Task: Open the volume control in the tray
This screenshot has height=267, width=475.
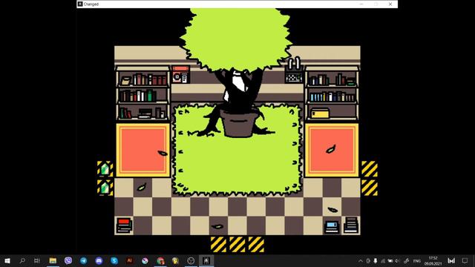Action: (397, 260)
